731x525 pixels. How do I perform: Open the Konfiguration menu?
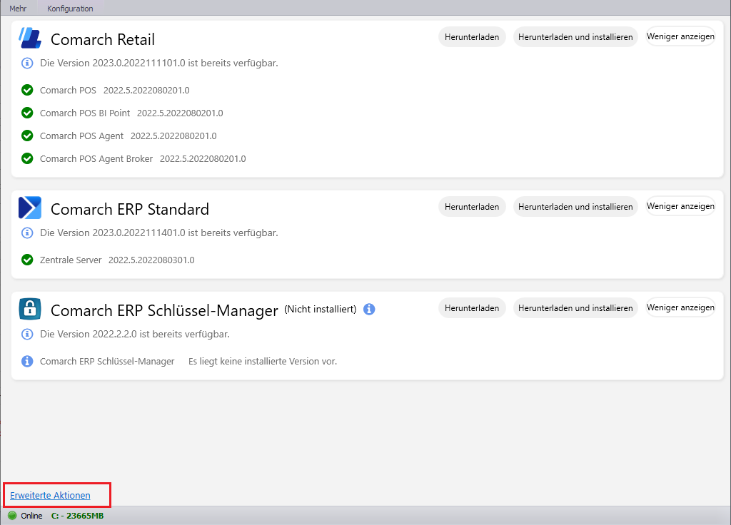click(70, 9)
